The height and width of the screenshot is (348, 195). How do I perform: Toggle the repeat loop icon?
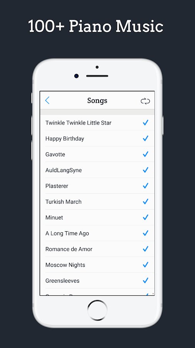[x=145, y=101]
